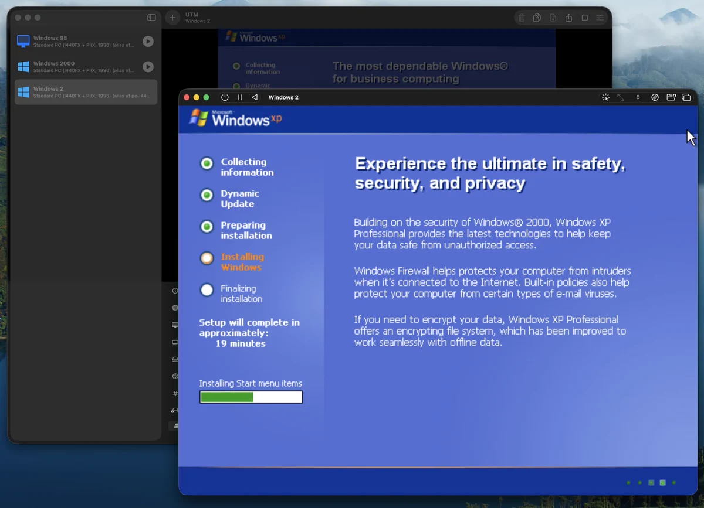Start the Windows 2000 virtual machine

tap(148, 67)
